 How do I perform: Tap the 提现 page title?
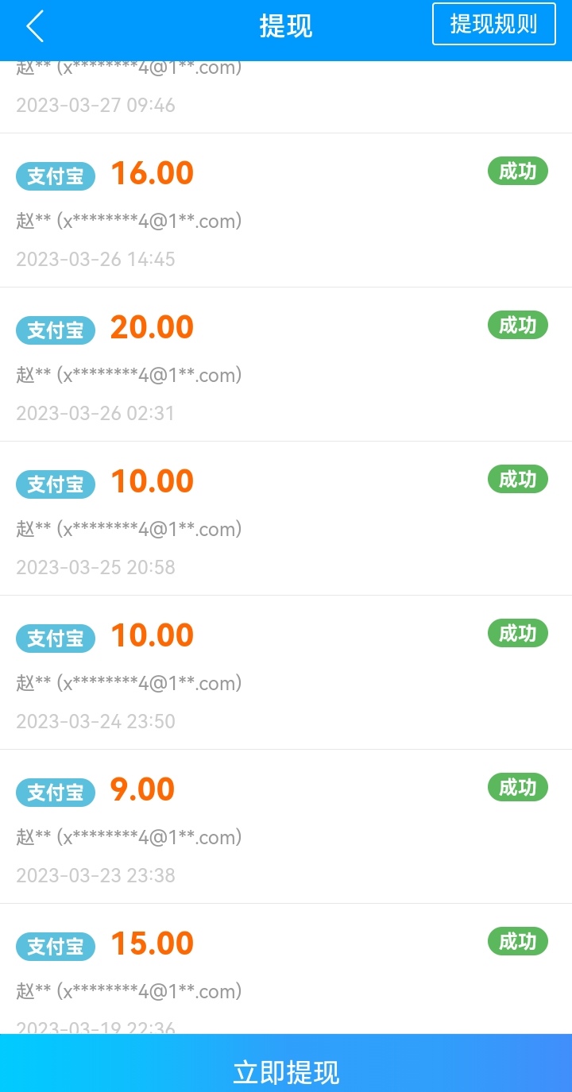(286, 26)
